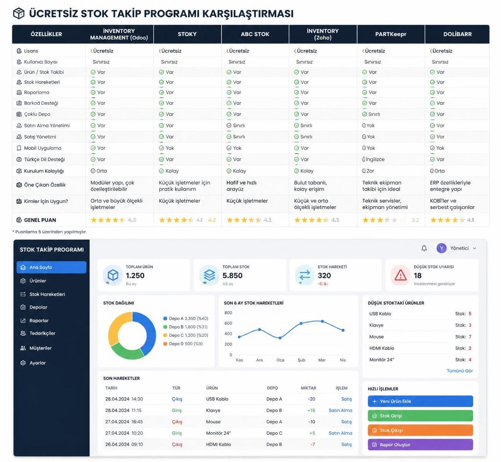Viewport: 501px width, 462px height.
Task: Click the '+15' quantity in Son Hareketler
Action: coord(311,411)
